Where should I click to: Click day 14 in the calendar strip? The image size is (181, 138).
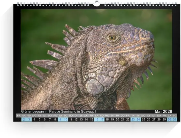[86, 119]
